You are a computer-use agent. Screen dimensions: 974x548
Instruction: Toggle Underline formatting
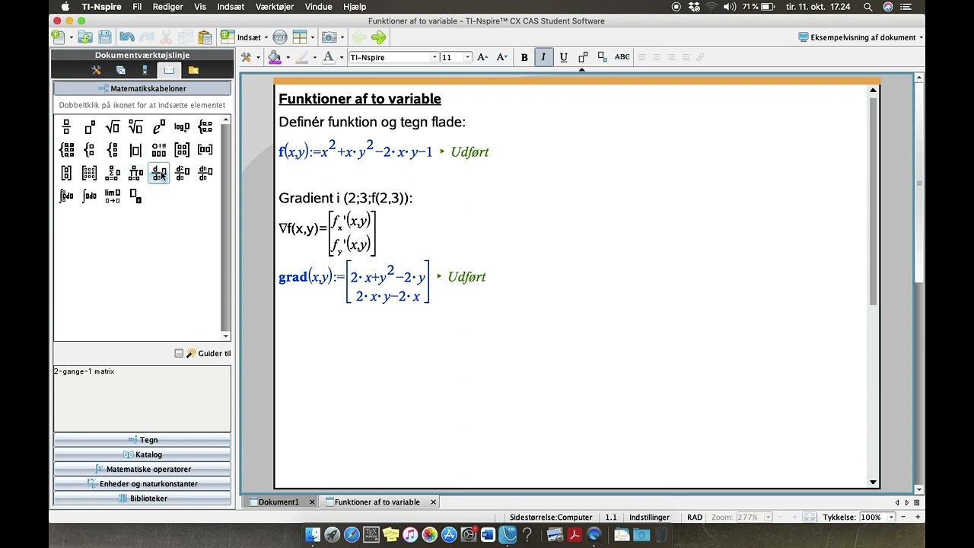click(x=563, y=57)
